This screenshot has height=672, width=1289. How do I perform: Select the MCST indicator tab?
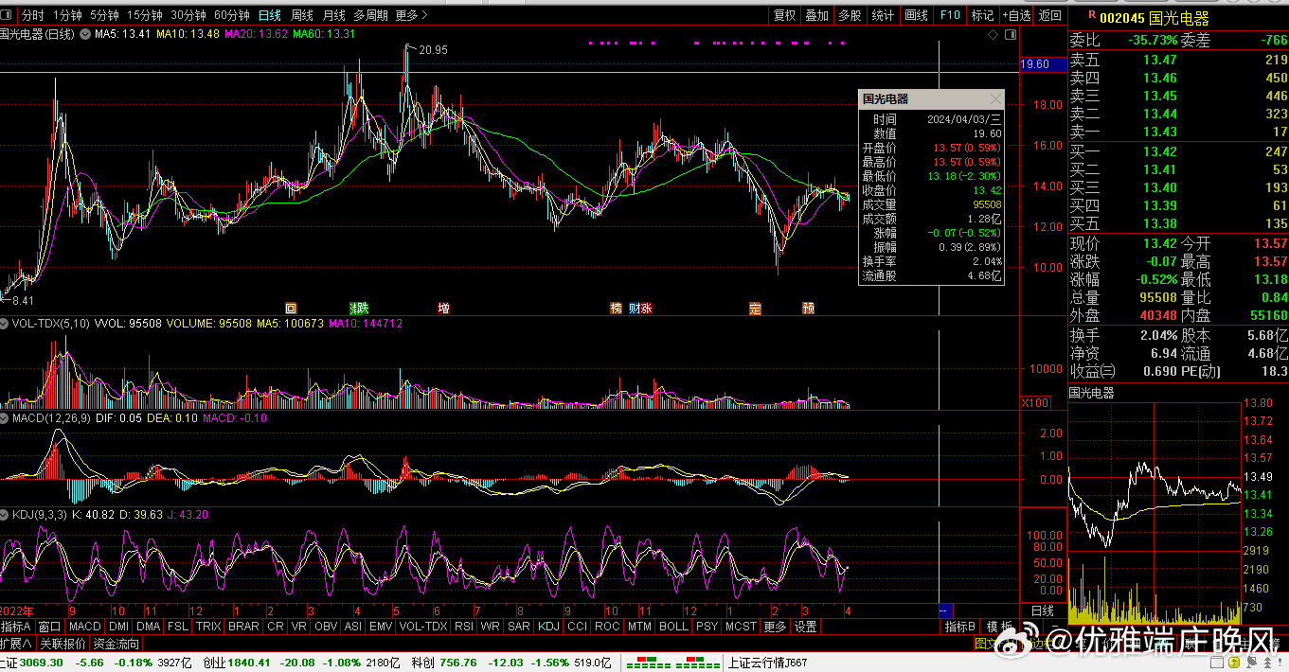coord(741,627)
